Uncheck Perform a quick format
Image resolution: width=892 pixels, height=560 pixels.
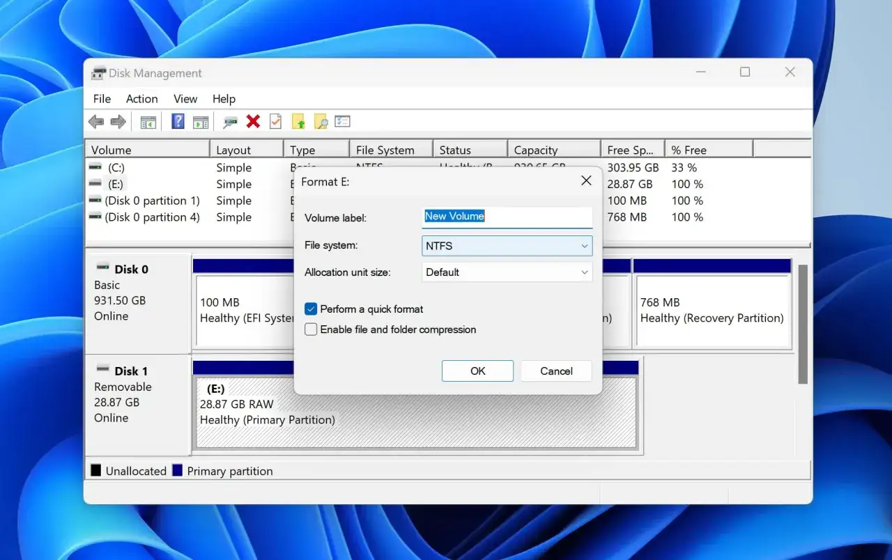point(311,309)
